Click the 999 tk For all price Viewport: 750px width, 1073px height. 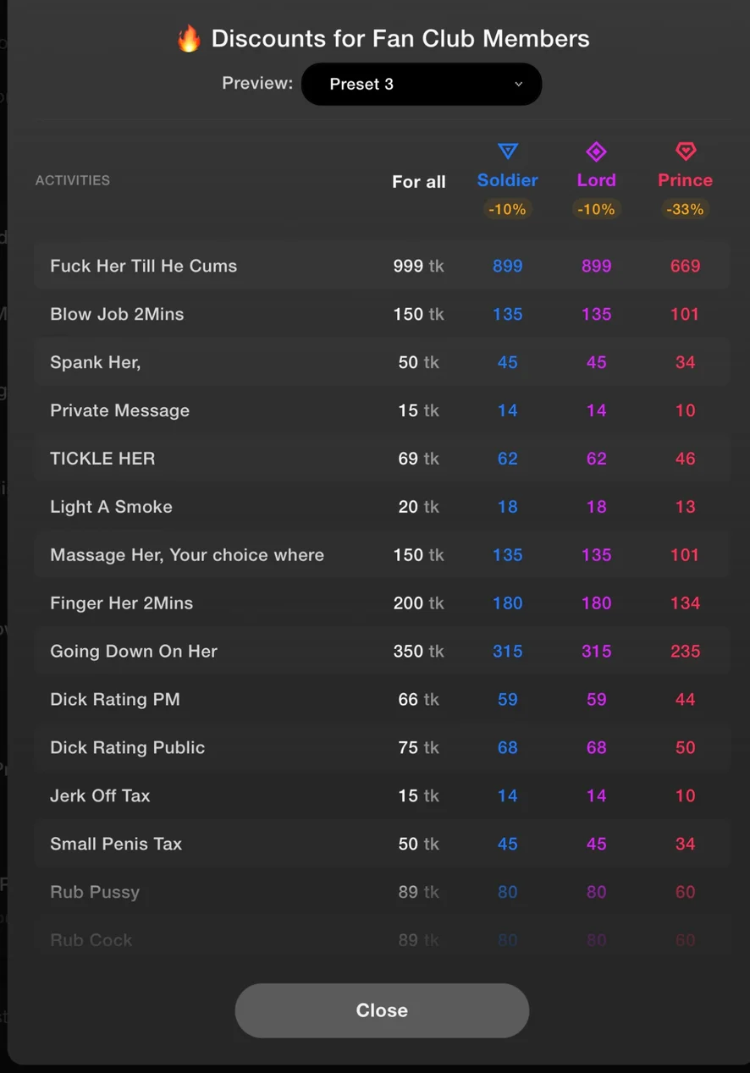point(418,266)
